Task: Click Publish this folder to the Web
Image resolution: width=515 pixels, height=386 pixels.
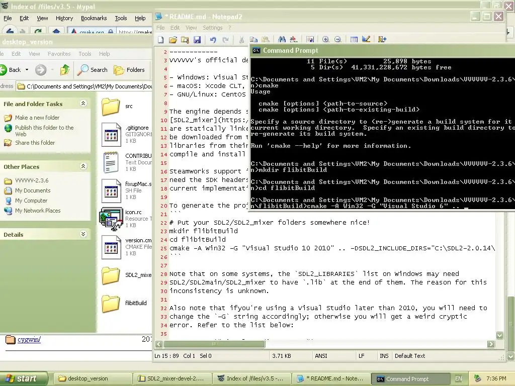Action: pyautogui.click(x=44, y=131)
